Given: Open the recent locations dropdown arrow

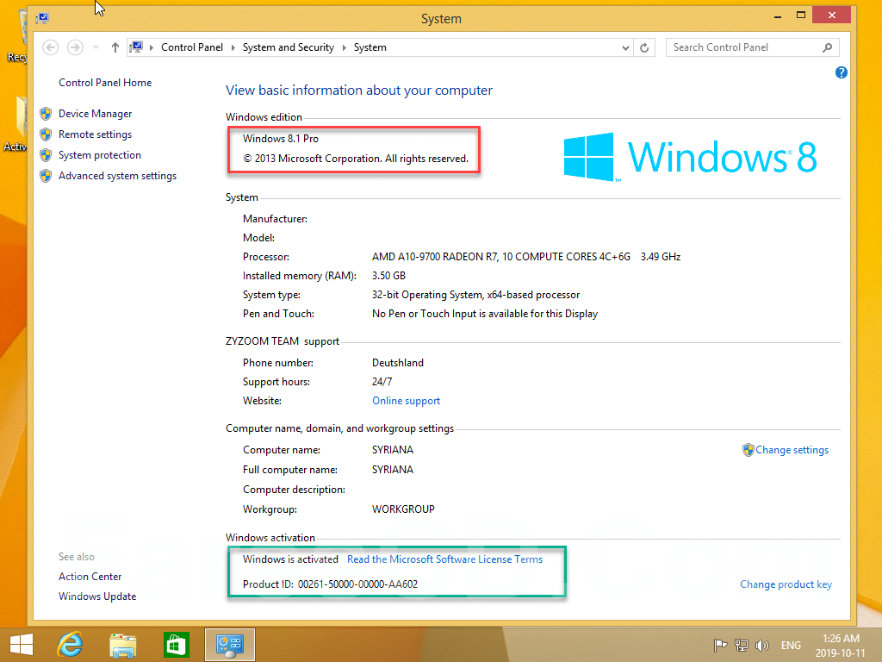Looking at the screenshot, I should [x=96, y=48].
